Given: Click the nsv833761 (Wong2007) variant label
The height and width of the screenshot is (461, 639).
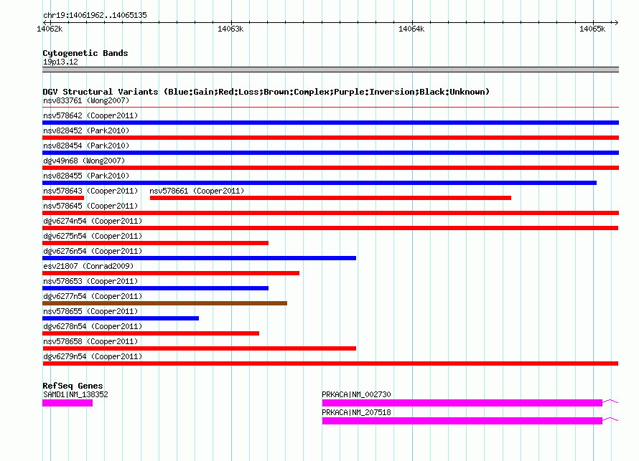Looking at the screenshot, I should pyautogui.click(x=86, y=100).
